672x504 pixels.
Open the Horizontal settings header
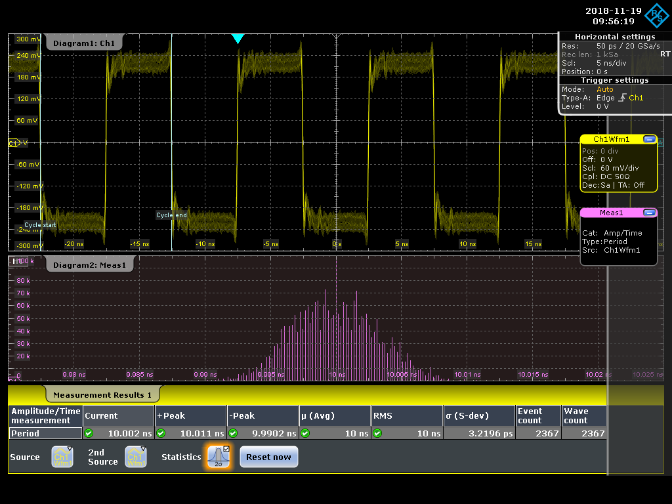tap(614, 37)
